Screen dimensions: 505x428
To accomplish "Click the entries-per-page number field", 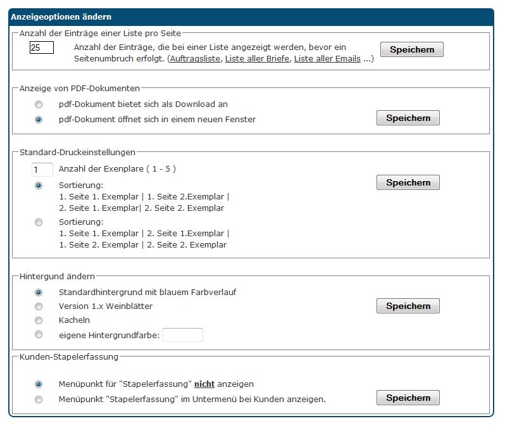I will tap(42, 47).
